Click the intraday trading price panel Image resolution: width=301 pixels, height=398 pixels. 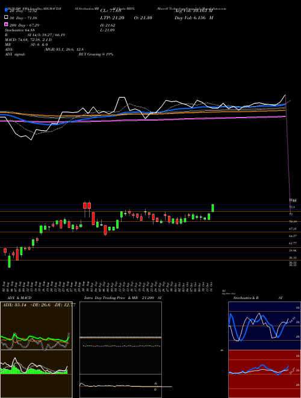pyautogui.click(x=120, y=338)
